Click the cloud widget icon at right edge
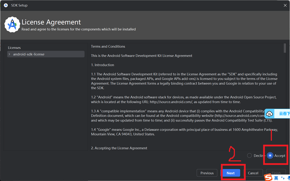The width and height of the screenshot is (290, 181). [269, 114]
